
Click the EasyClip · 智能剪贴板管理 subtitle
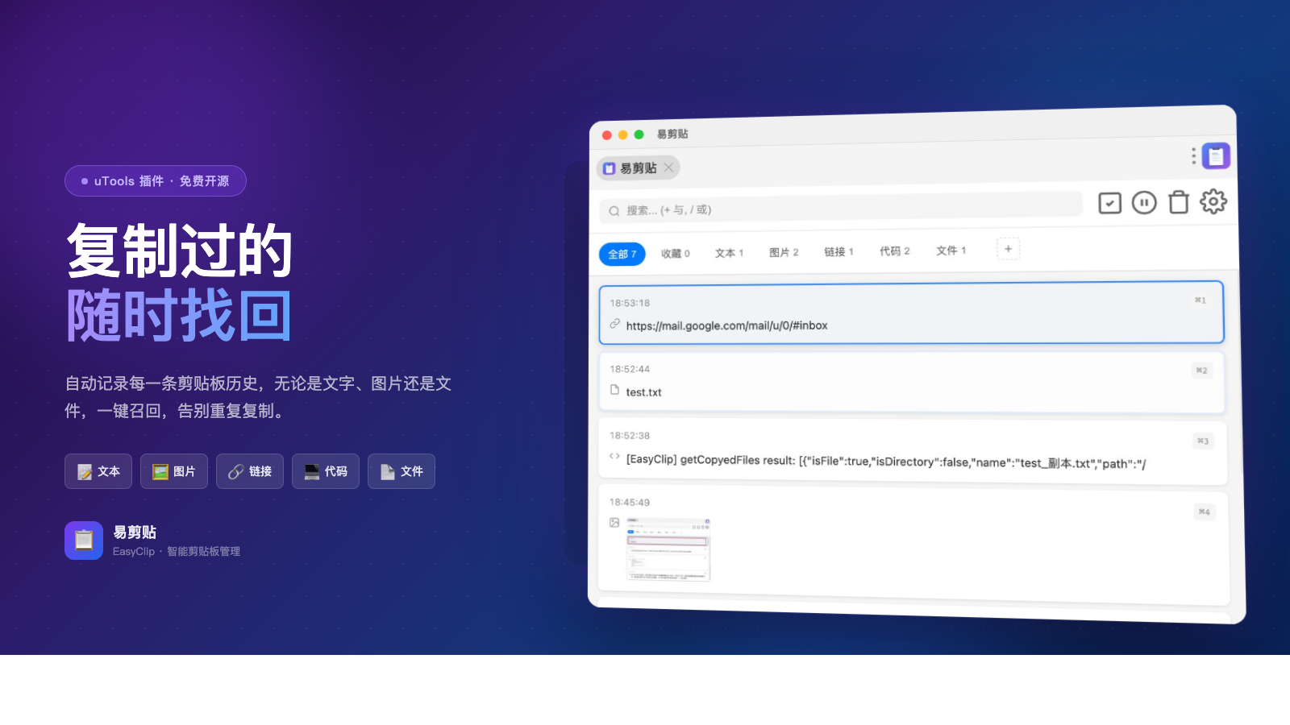click(x=177, y=552)
